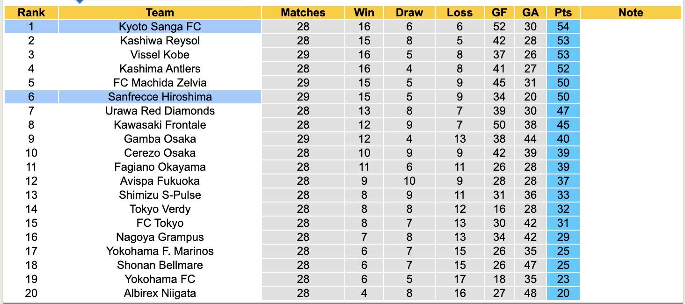Viewport: 685px width, 304px height.
Task: Click the Rank column header
Action: tap(31, 13)
